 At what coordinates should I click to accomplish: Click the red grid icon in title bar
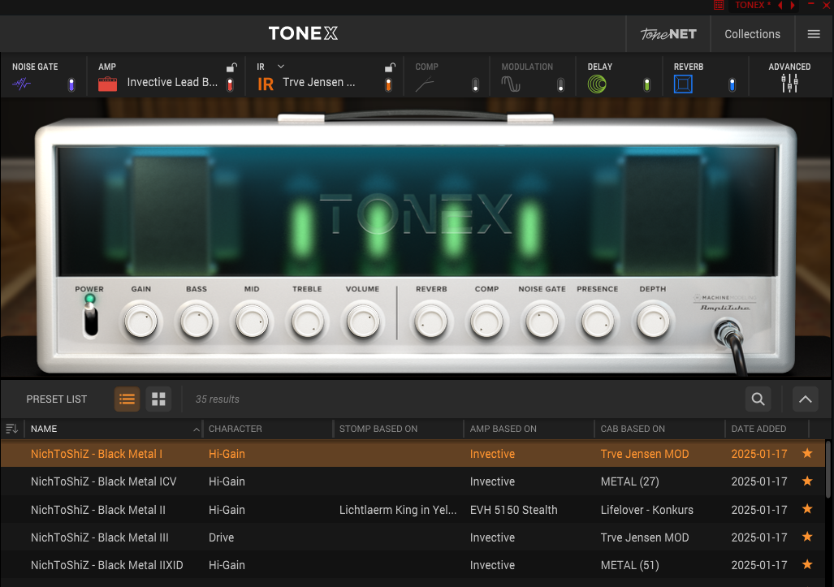tap(719, 6)
